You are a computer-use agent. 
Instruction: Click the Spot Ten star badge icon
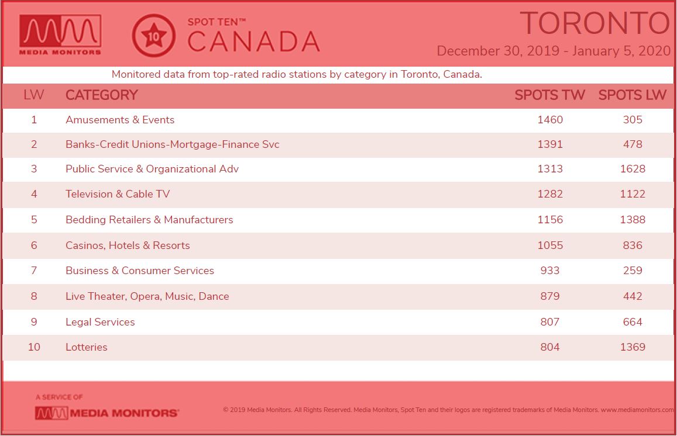[x=154, y=36]
